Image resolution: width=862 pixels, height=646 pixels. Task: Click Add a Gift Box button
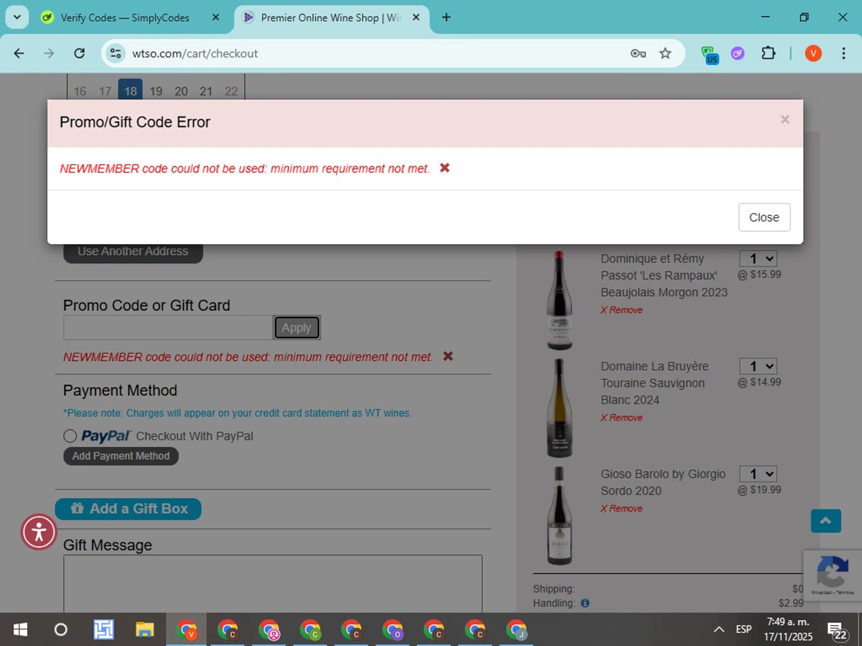[128, 509]
